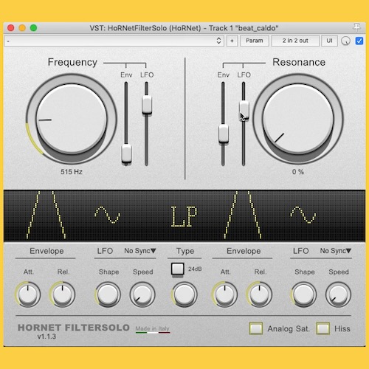Click the resonance envelope Att. knob
Viewport: 369px width, 369px height.
click(x=224, y=294)
